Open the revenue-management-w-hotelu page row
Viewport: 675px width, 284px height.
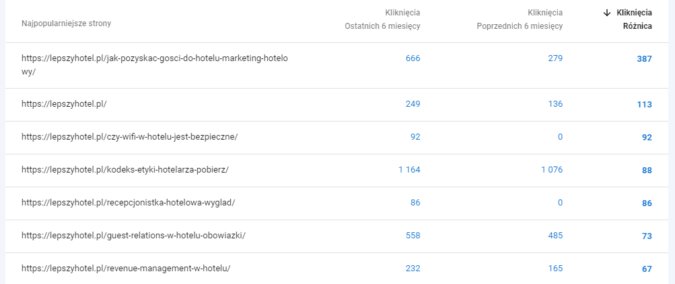(126, 269)
